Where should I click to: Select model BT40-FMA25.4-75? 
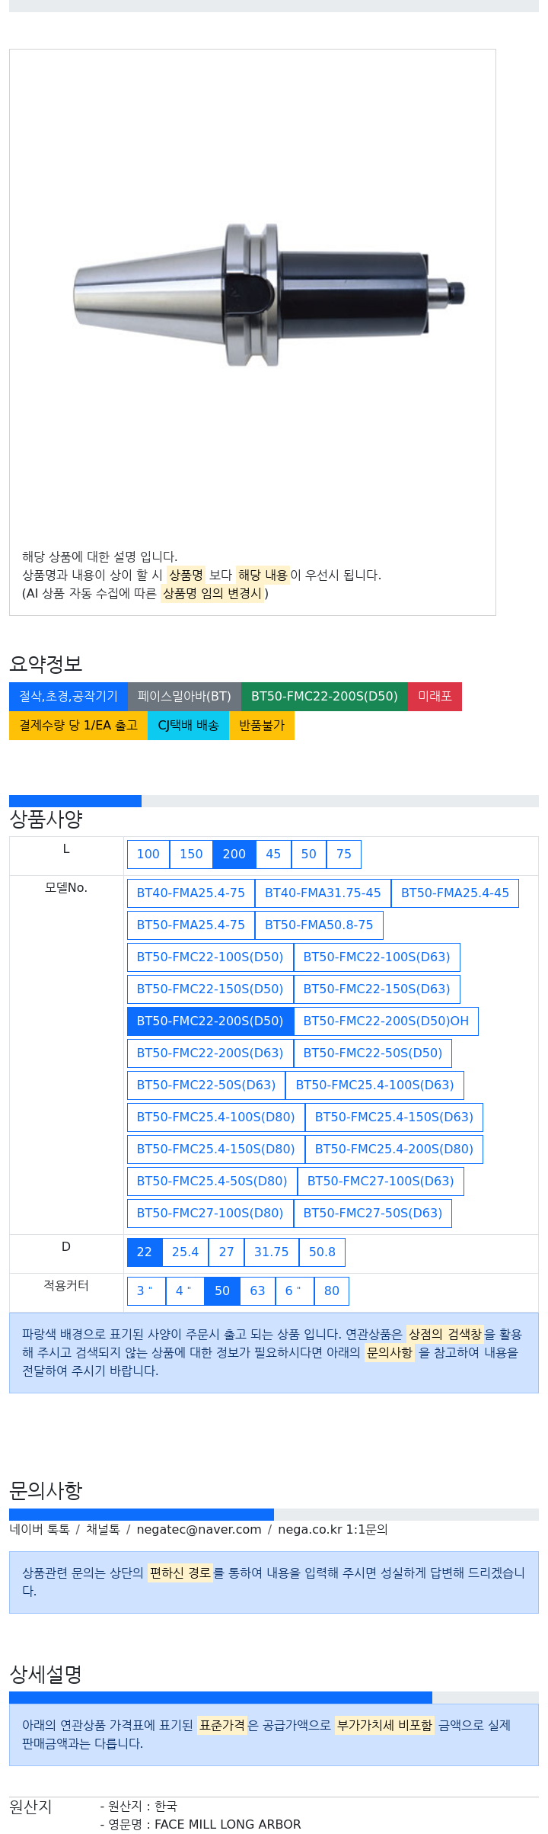tap(191, 893)
